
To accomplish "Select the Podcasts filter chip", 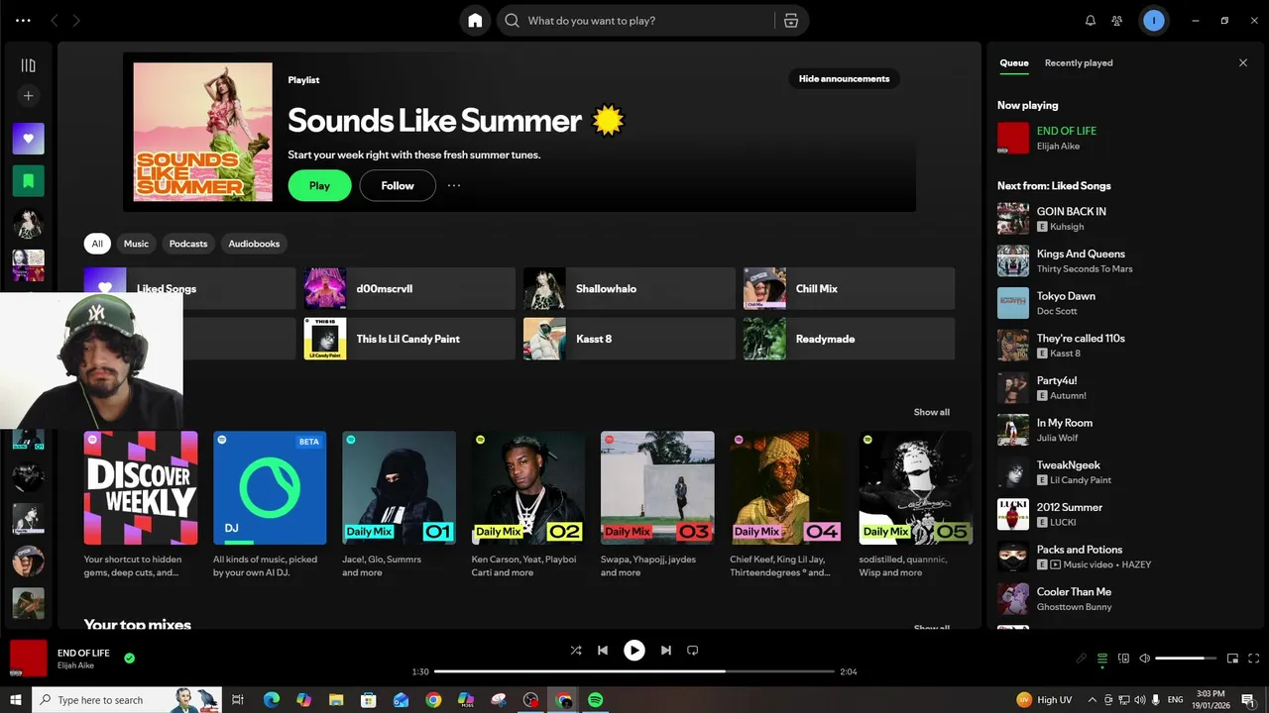I will pyautogui.click(x=188, y=244).
